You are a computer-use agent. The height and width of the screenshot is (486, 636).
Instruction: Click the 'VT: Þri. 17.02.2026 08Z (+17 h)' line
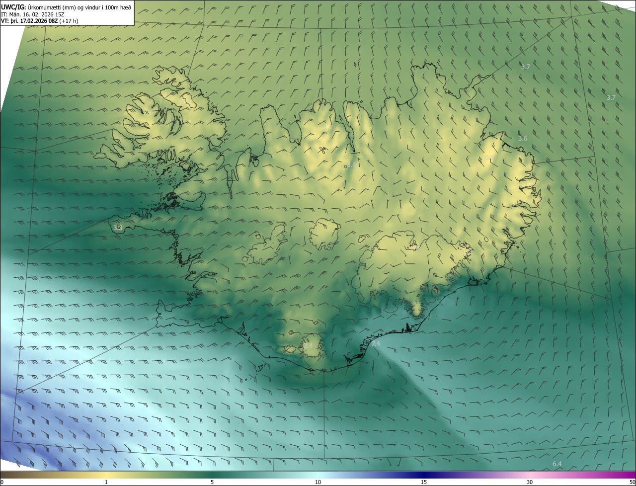[39, 20]
